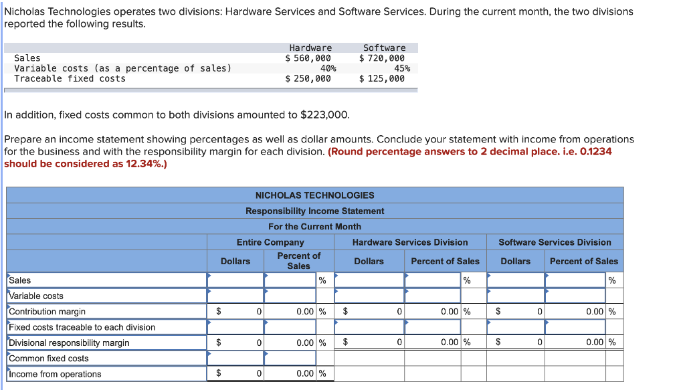Click Fixed costs traceable cell for Software Division
The image size is (685, 390).
tap(516, 326)
